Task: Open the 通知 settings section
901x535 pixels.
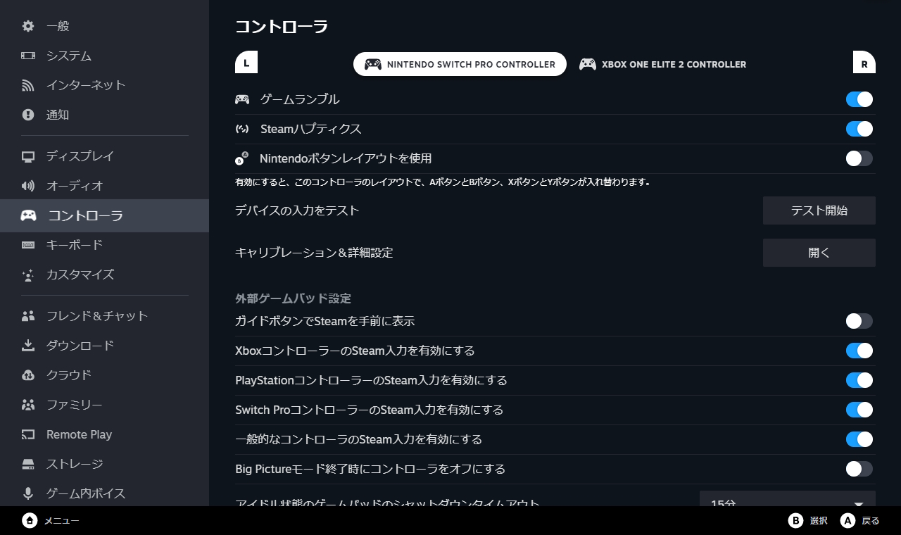Action: coord(104,115)
